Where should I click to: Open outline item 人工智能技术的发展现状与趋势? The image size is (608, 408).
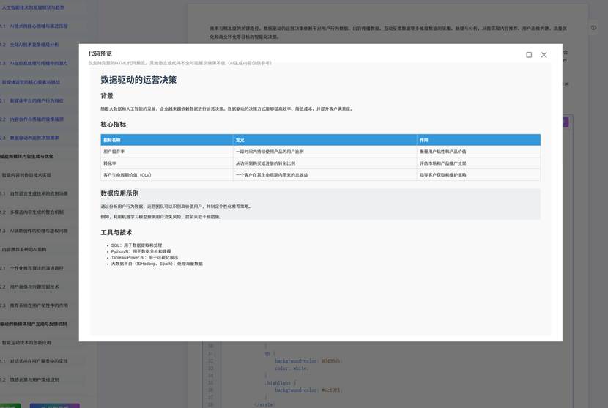coord(33,7)
